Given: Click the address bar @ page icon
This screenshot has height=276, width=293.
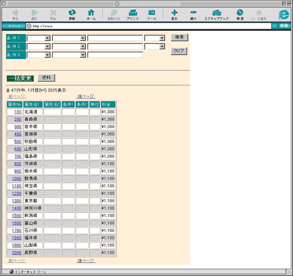Looking at the screenshot, I should click(29, 26).
